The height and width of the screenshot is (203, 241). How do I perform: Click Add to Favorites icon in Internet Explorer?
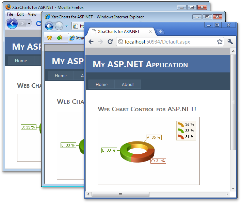tap(60, 37)
